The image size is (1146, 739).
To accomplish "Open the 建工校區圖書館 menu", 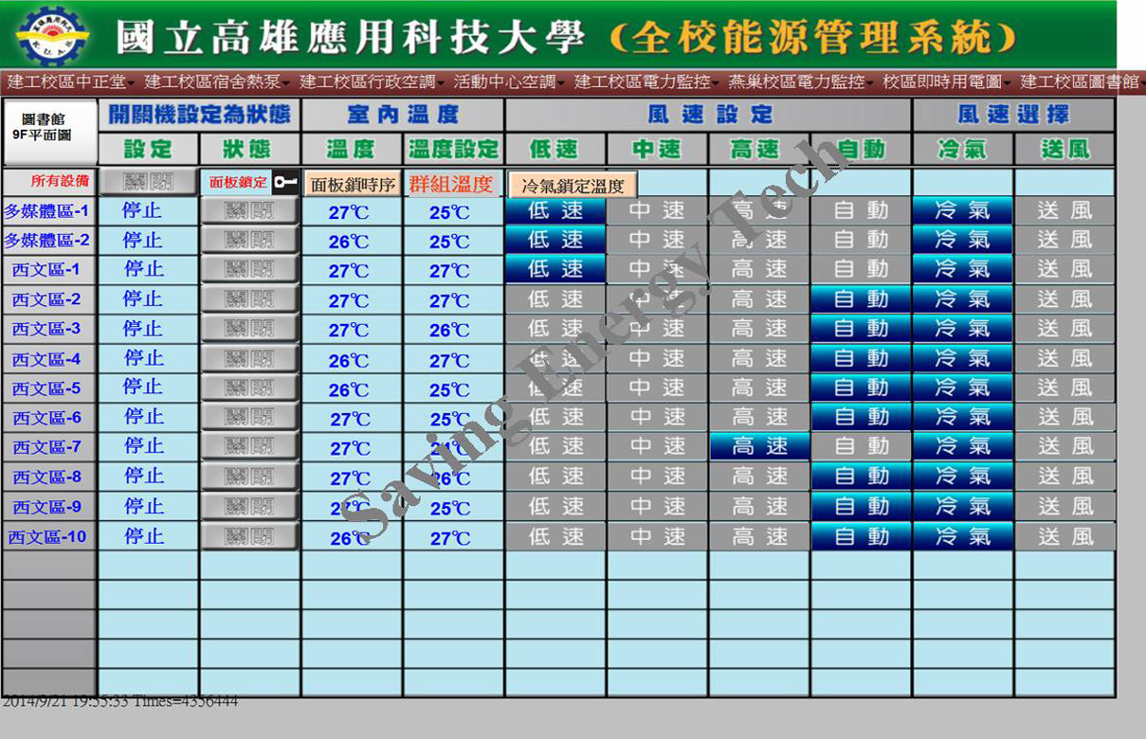I will [x=1083, y=82].
